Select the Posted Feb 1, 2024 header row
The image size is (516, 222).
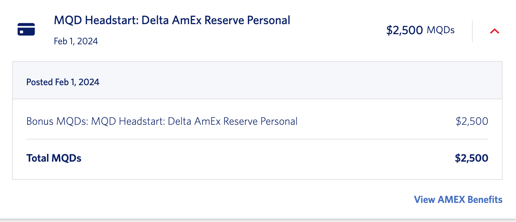click(x=63, y=81)
